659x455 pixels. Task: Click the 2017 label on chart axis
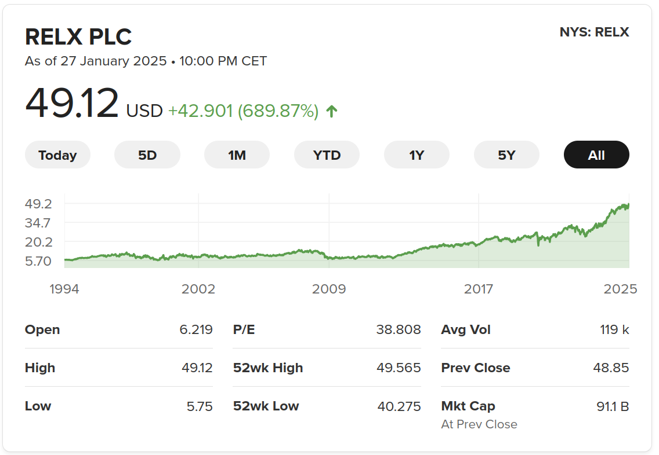(479, 289)
